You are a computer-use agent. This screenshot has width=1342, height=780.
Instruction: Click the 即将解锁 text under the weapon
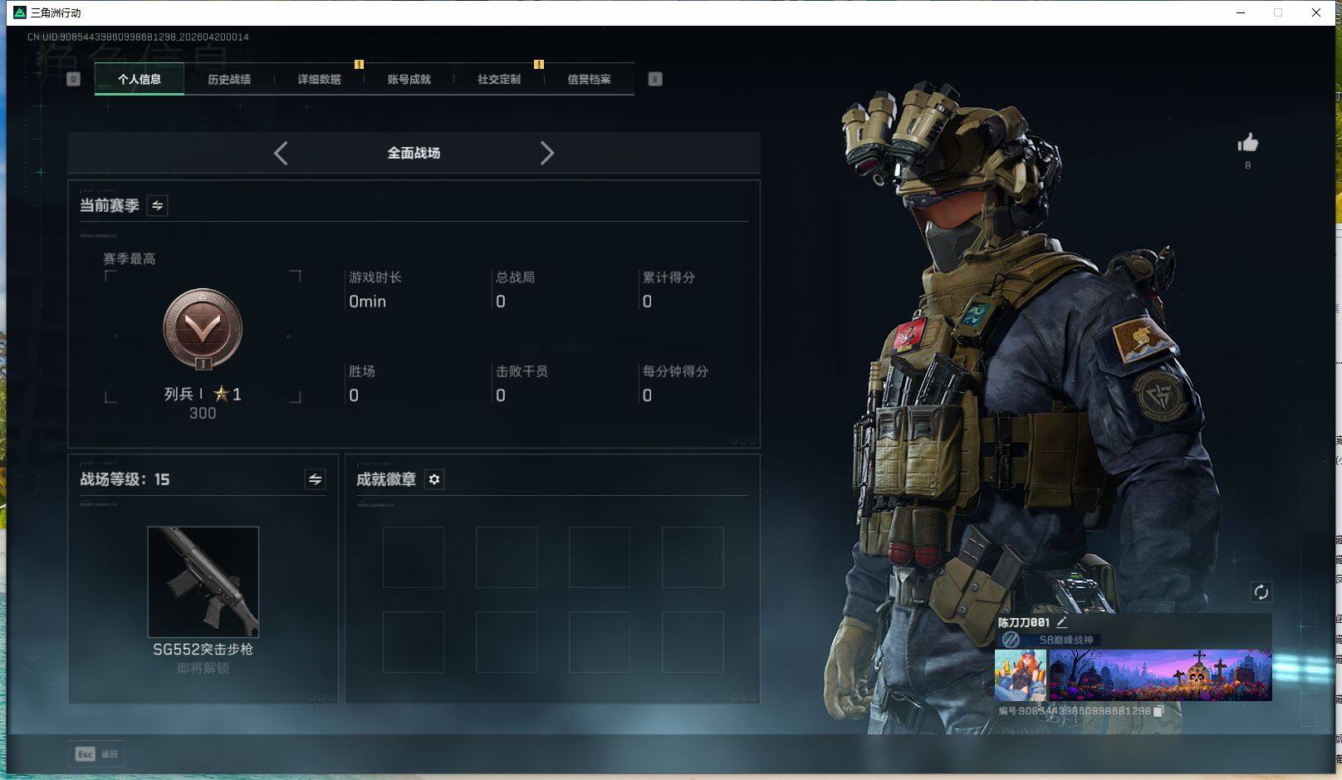point(203,668)
